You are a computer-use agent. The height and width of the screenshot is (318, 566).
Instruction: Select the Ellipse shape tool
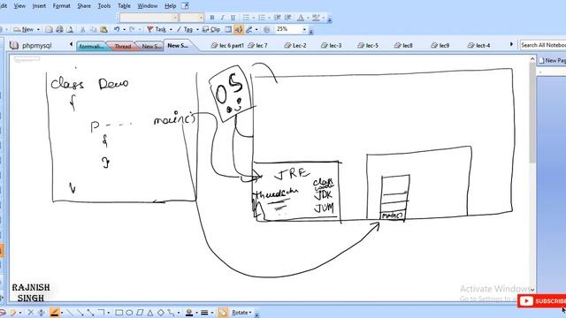pos(129,313)
